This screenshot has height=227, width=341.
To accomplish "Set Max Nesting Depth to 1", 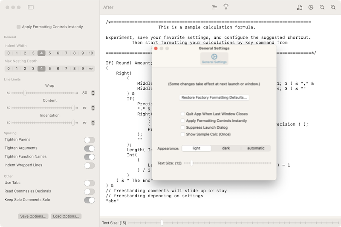I will [x=17, y=69].
